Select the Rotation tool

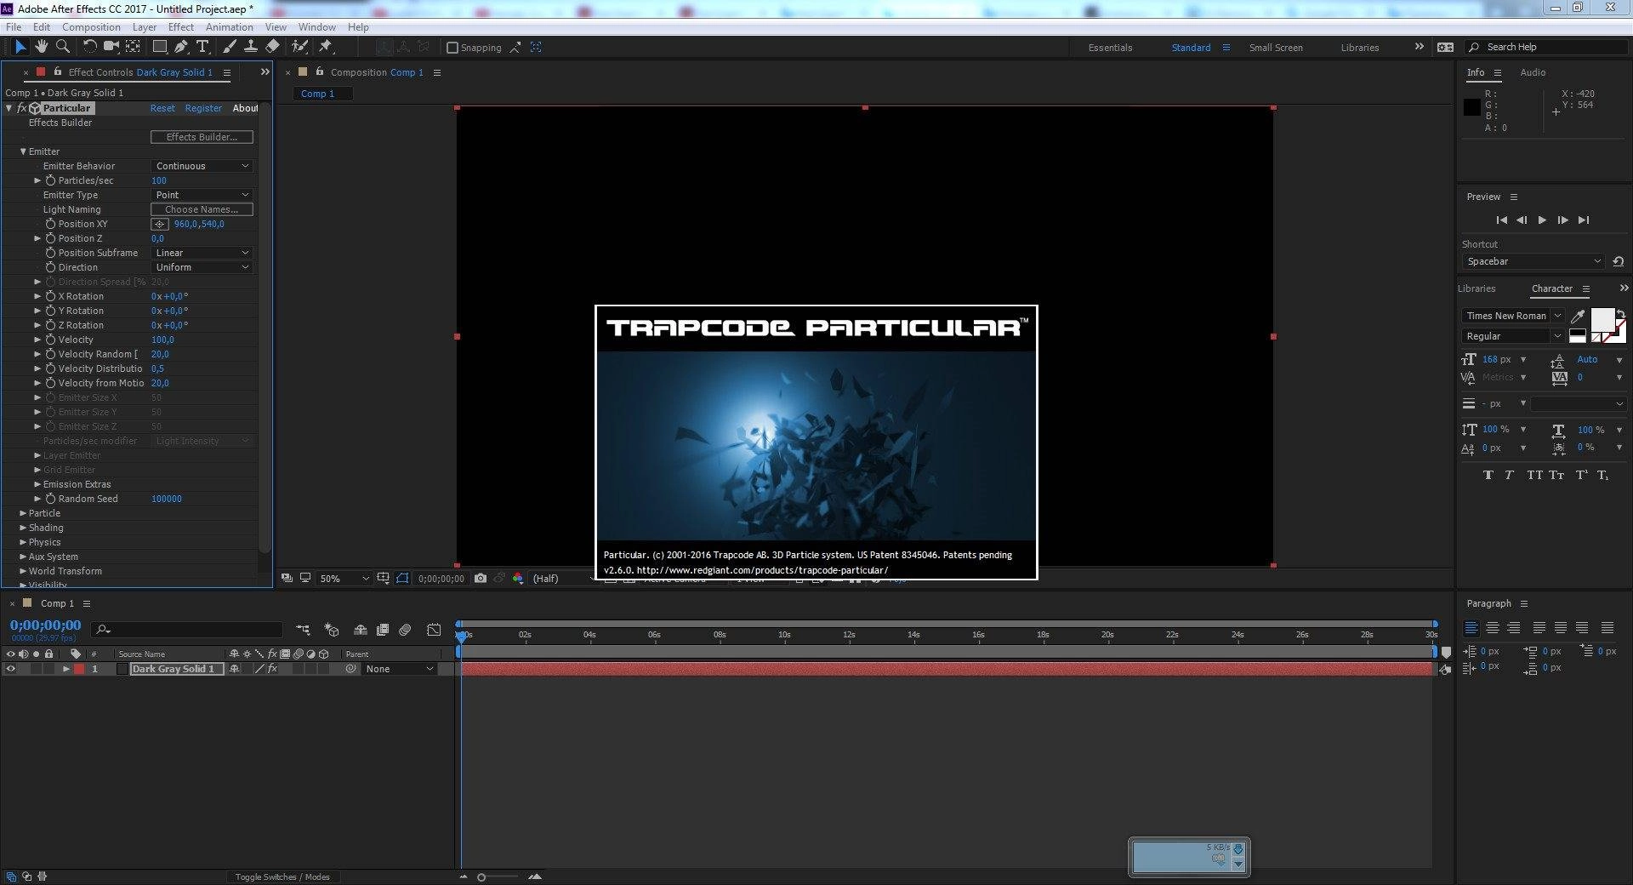coord(89,47)
